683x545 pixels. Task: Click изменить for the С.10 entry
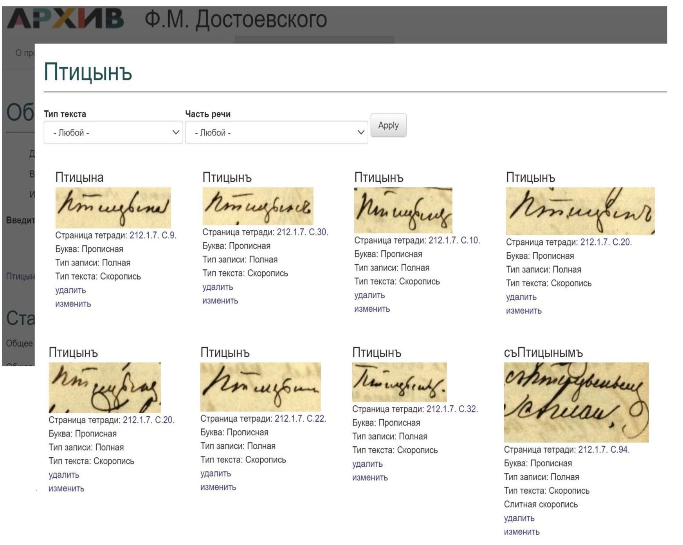pyautogui.click(x=372, y=309)
